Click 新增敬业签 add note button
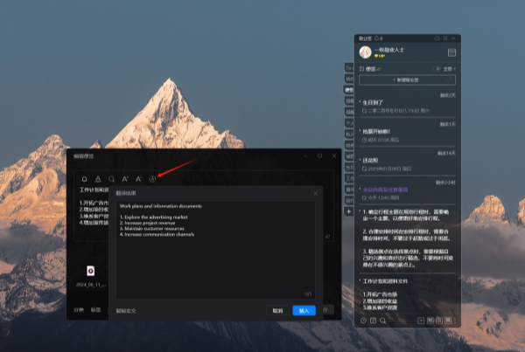The width and height of the screenshot is (525, 352). (x=407, y=79)
